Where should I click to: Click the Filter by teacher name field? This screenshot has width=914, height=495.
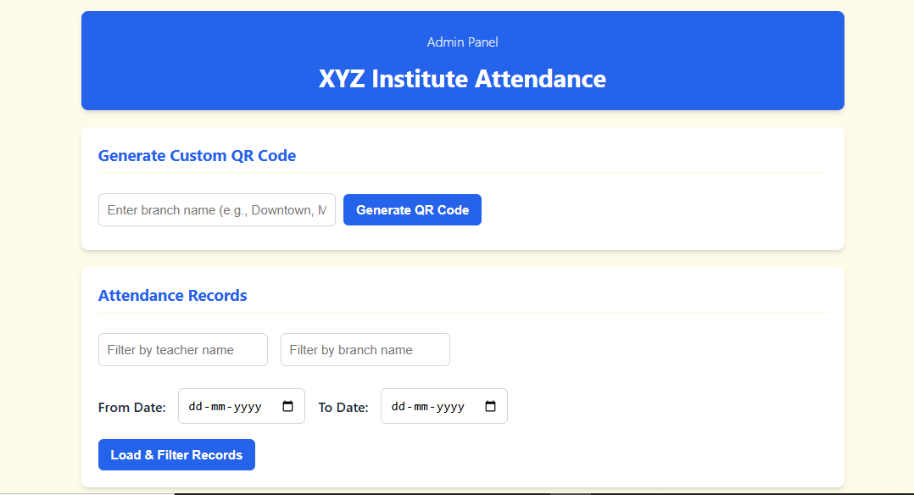[x=182, y=350]
